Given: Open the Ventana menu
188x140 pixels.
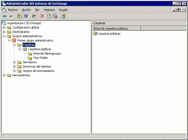Looking at the screenshot, I should coord(49,10).
